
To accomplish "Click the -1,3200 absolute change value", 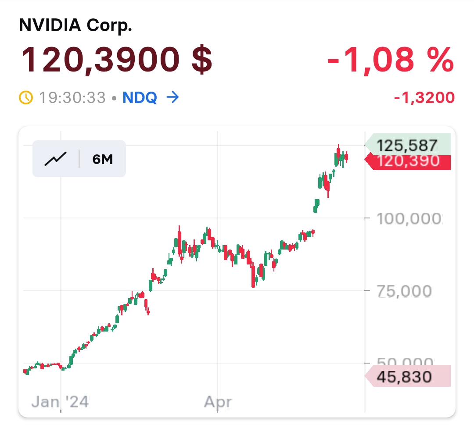I will pyautogui.click(x=424, y=98).
